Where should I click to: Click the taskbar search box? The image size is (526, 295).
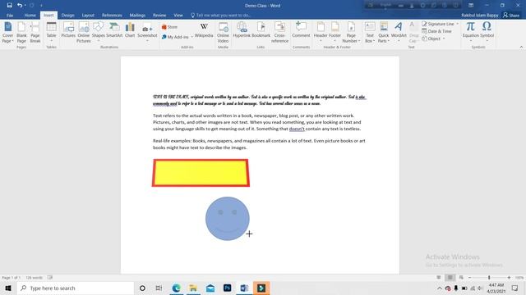[x=76, y=288]
